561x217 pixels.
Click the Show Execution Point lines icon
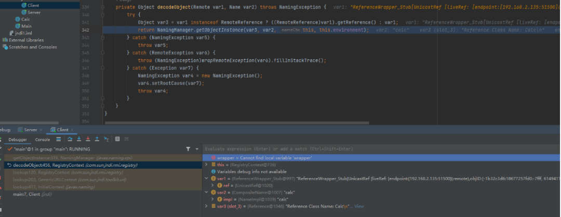click(58, 139)
